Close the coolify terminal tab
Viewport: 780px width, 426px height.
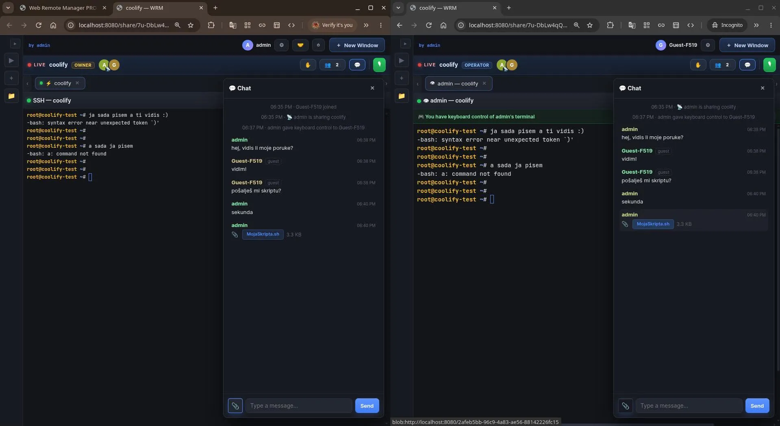pos(77,83)
